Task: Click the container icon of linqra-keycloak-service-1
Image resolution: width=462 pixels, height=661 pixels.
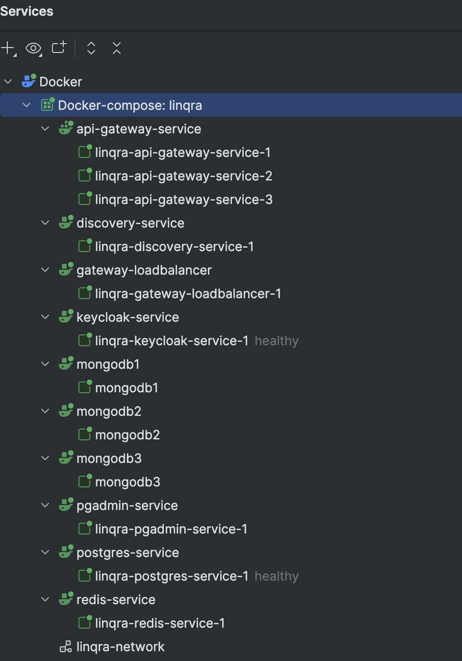Action: 85,340
